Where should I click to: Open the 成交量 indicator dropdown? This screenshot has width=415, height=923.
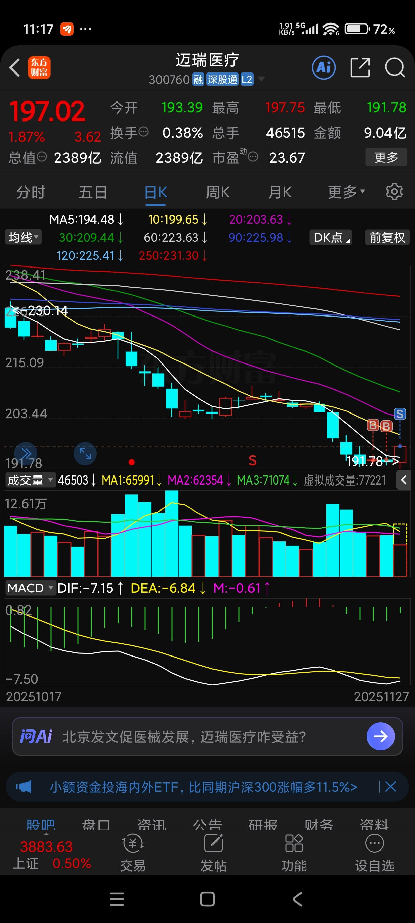point(31,480)
